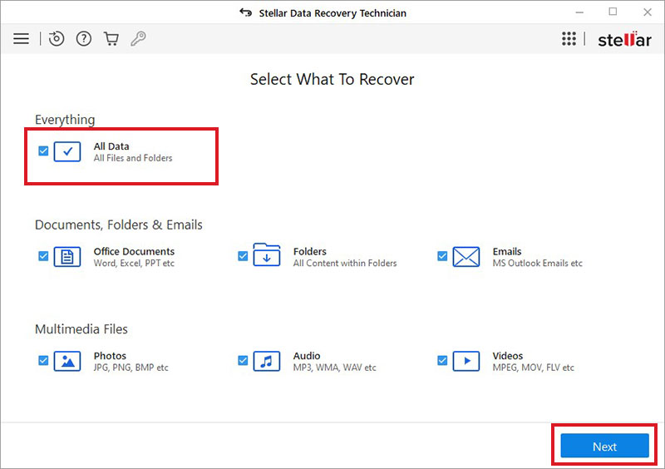
Task: Click the Photos picture icon
Action: 67,361
